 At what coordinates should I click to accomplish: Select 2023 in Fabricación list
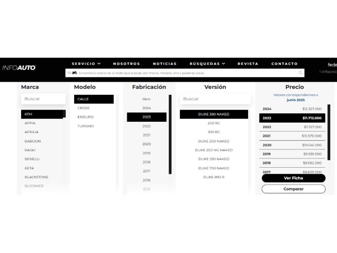(147, 117)
